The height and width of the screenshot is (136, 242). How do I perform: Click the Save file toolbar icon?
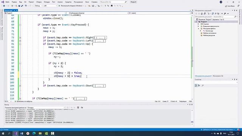point(19,6)
